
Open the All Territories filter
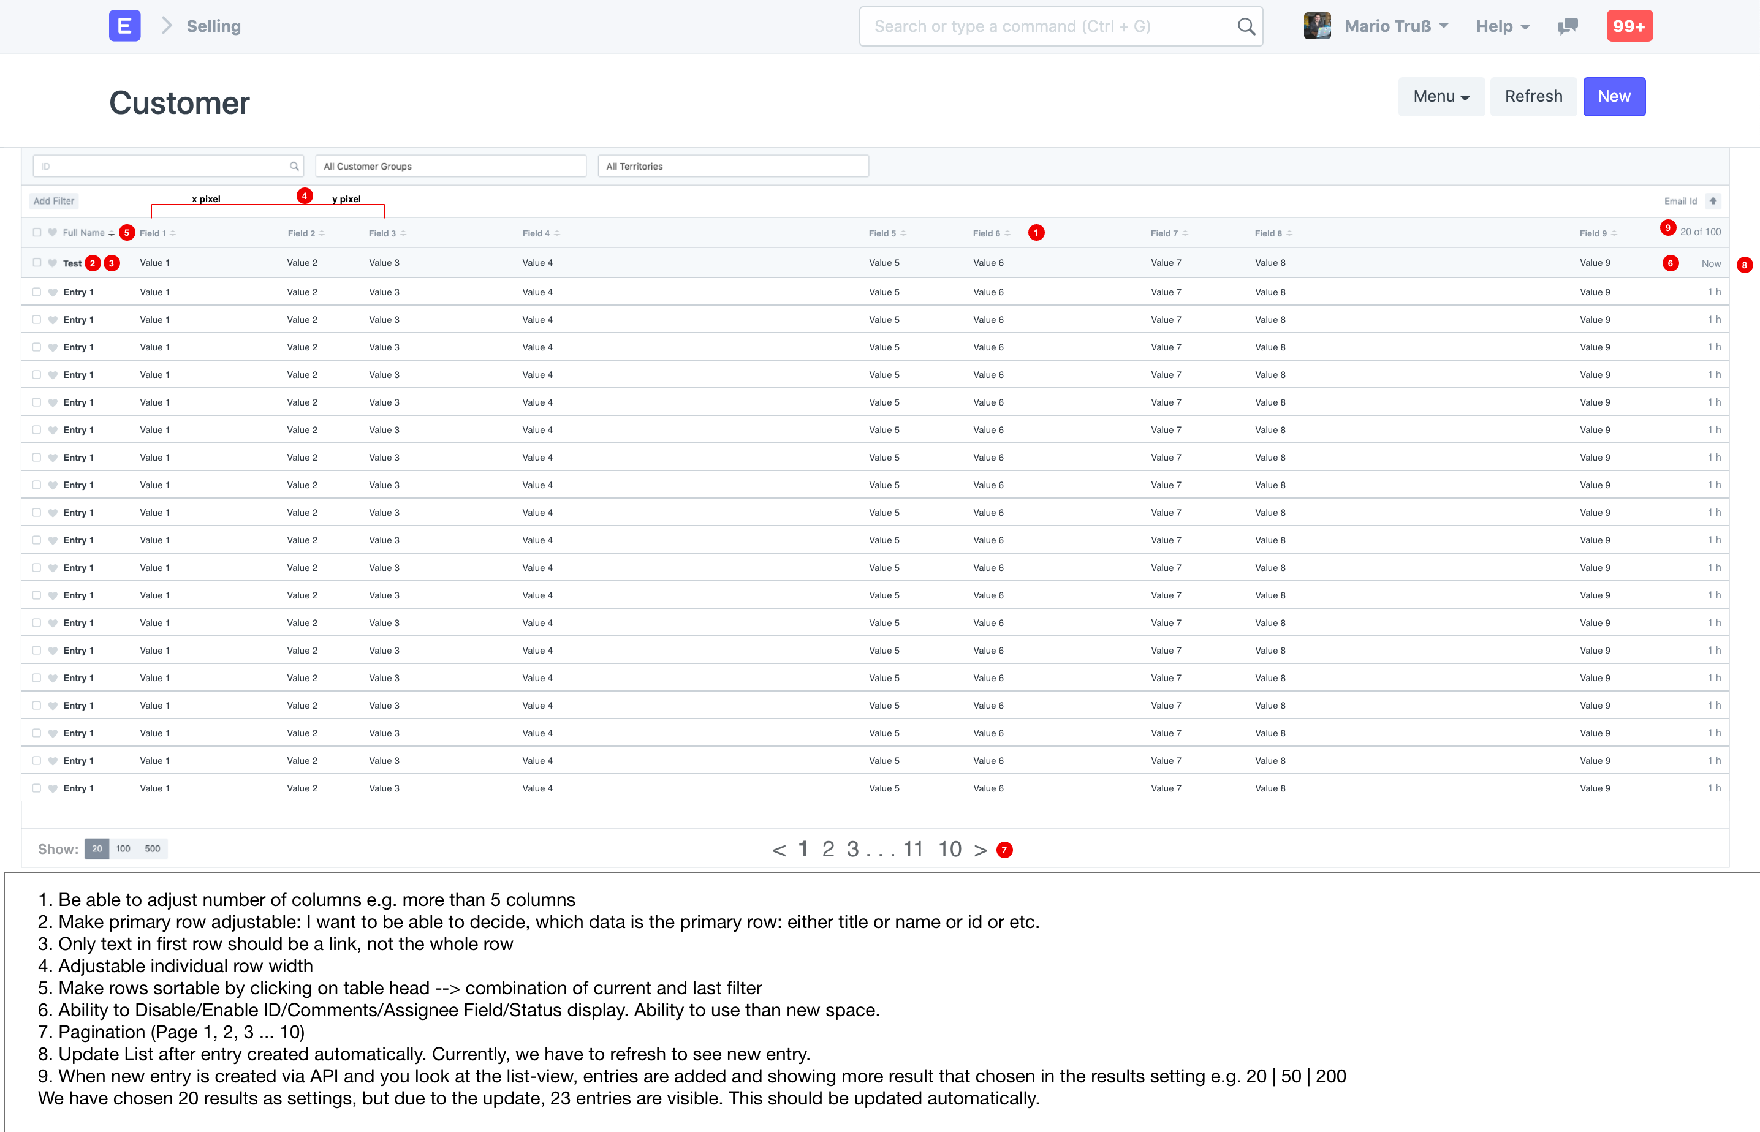[x=732, y=165]
